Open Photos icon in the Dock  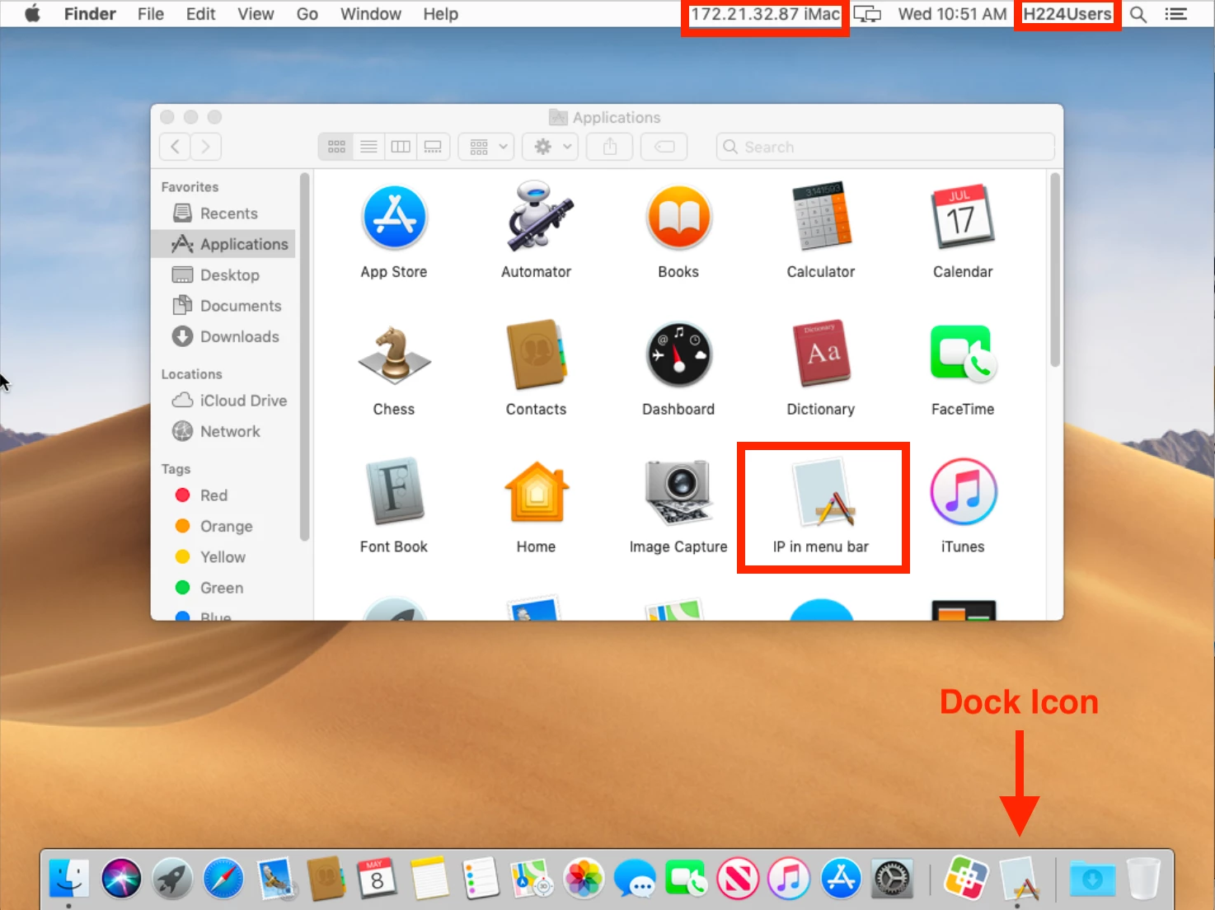[x=584, y=878]
